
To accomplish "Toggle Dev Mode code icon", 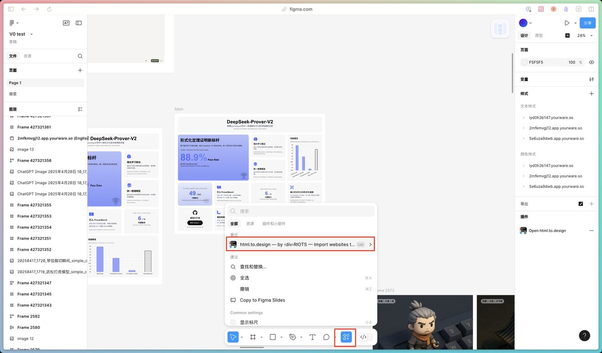I will pos(364,337).
